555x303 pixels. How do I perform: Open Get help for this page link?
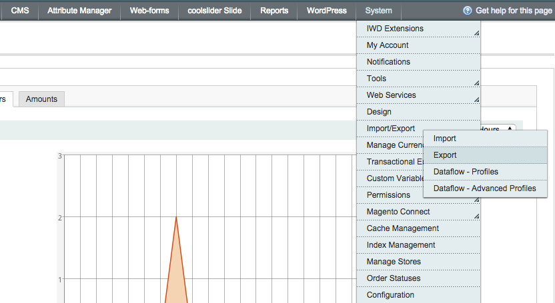coord(514,11)
